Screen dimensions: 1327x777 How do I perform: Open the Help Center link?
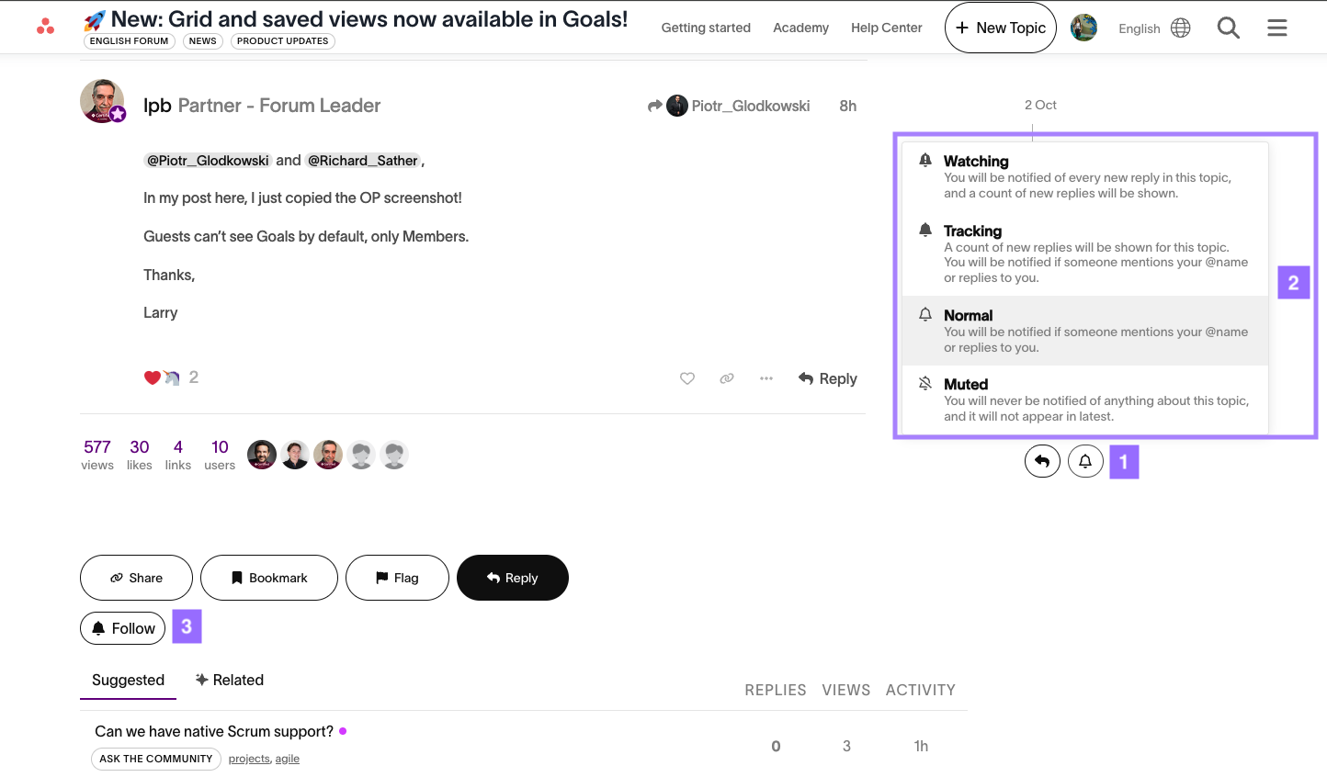click(886, 28)
